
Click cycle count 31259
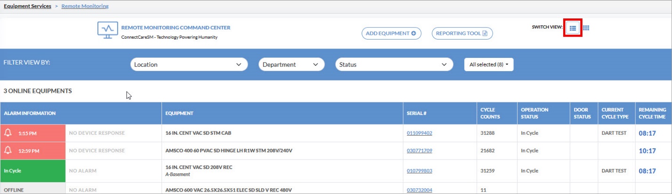tap(487, 171)
